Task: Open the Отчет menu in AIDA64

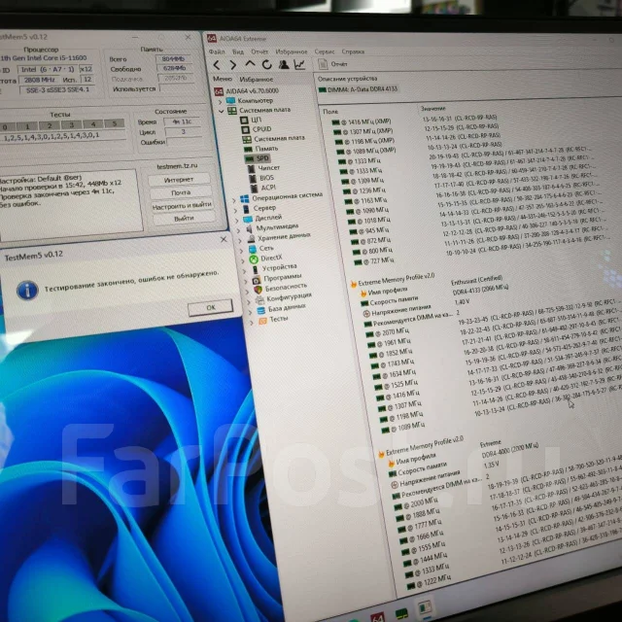Action: (x=259, y=52)
